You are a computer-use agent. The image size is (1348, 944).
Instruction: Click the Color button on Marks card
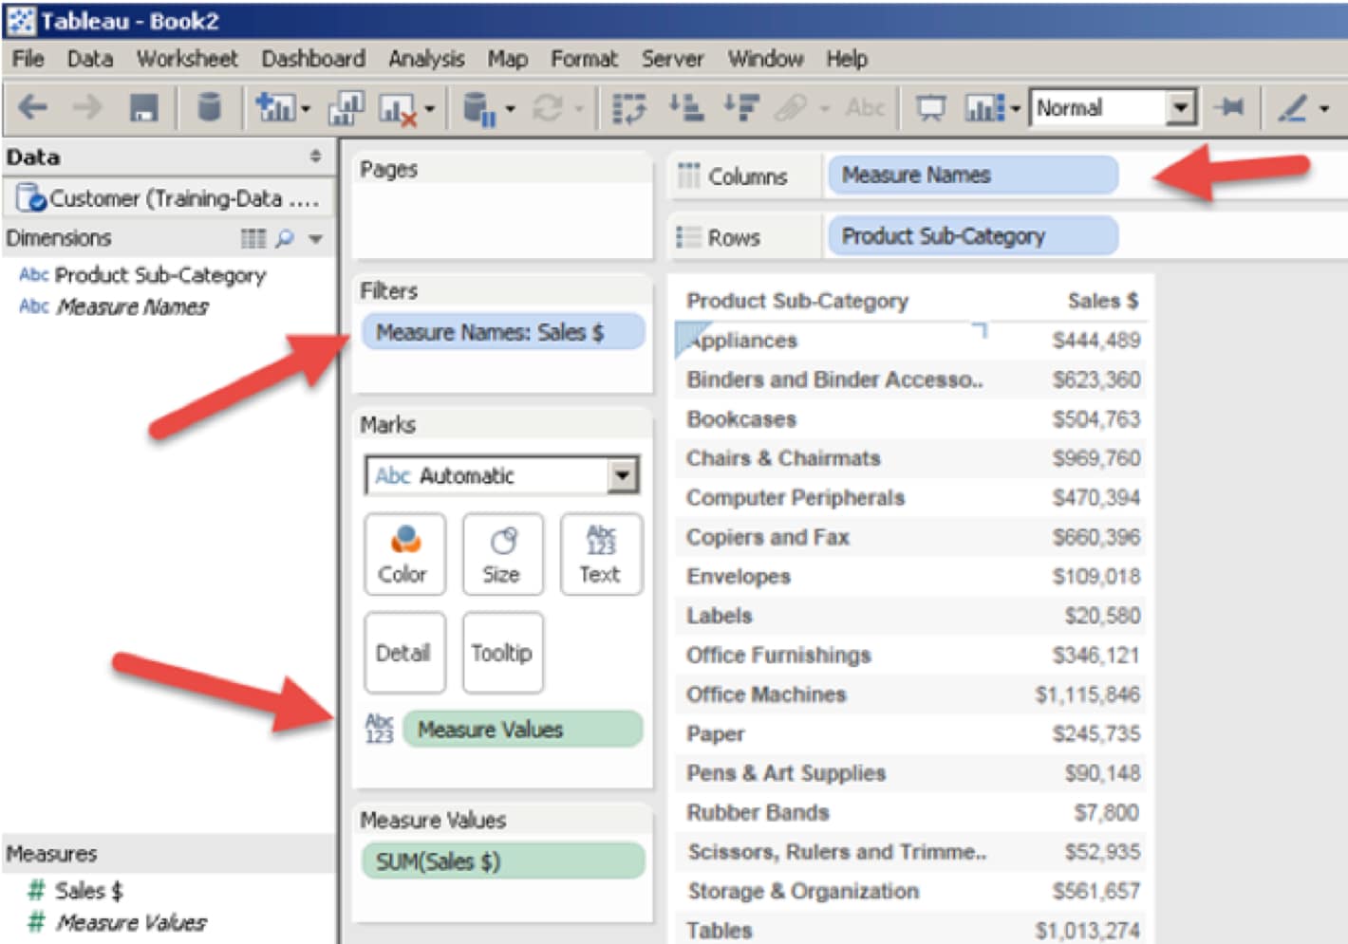tap(404, 555)
